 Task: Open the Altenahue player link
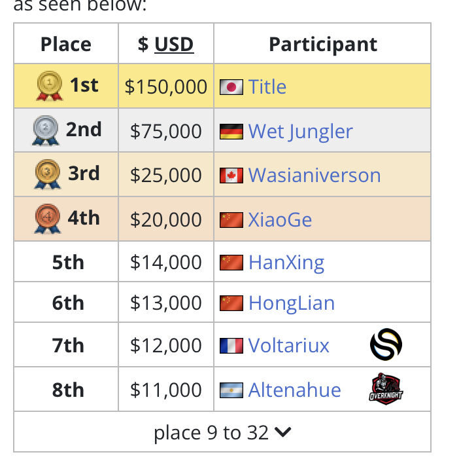coord(294,390)
